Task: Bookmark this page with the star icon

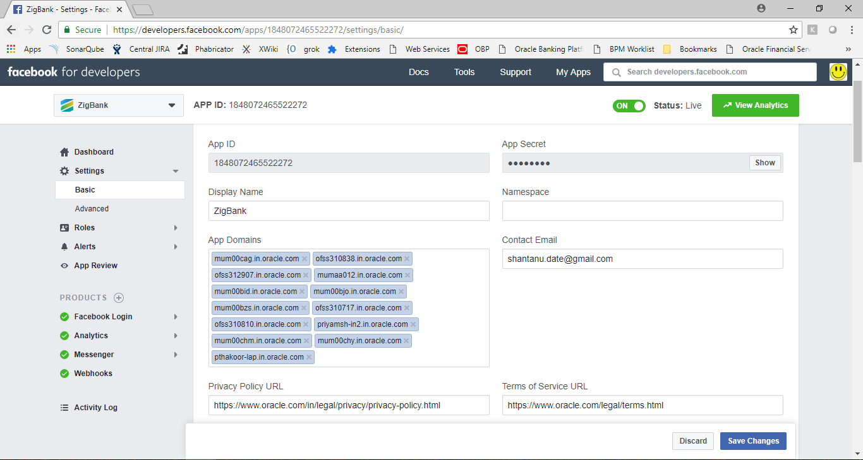Action: pyautogui.click(x=794, y=30)
